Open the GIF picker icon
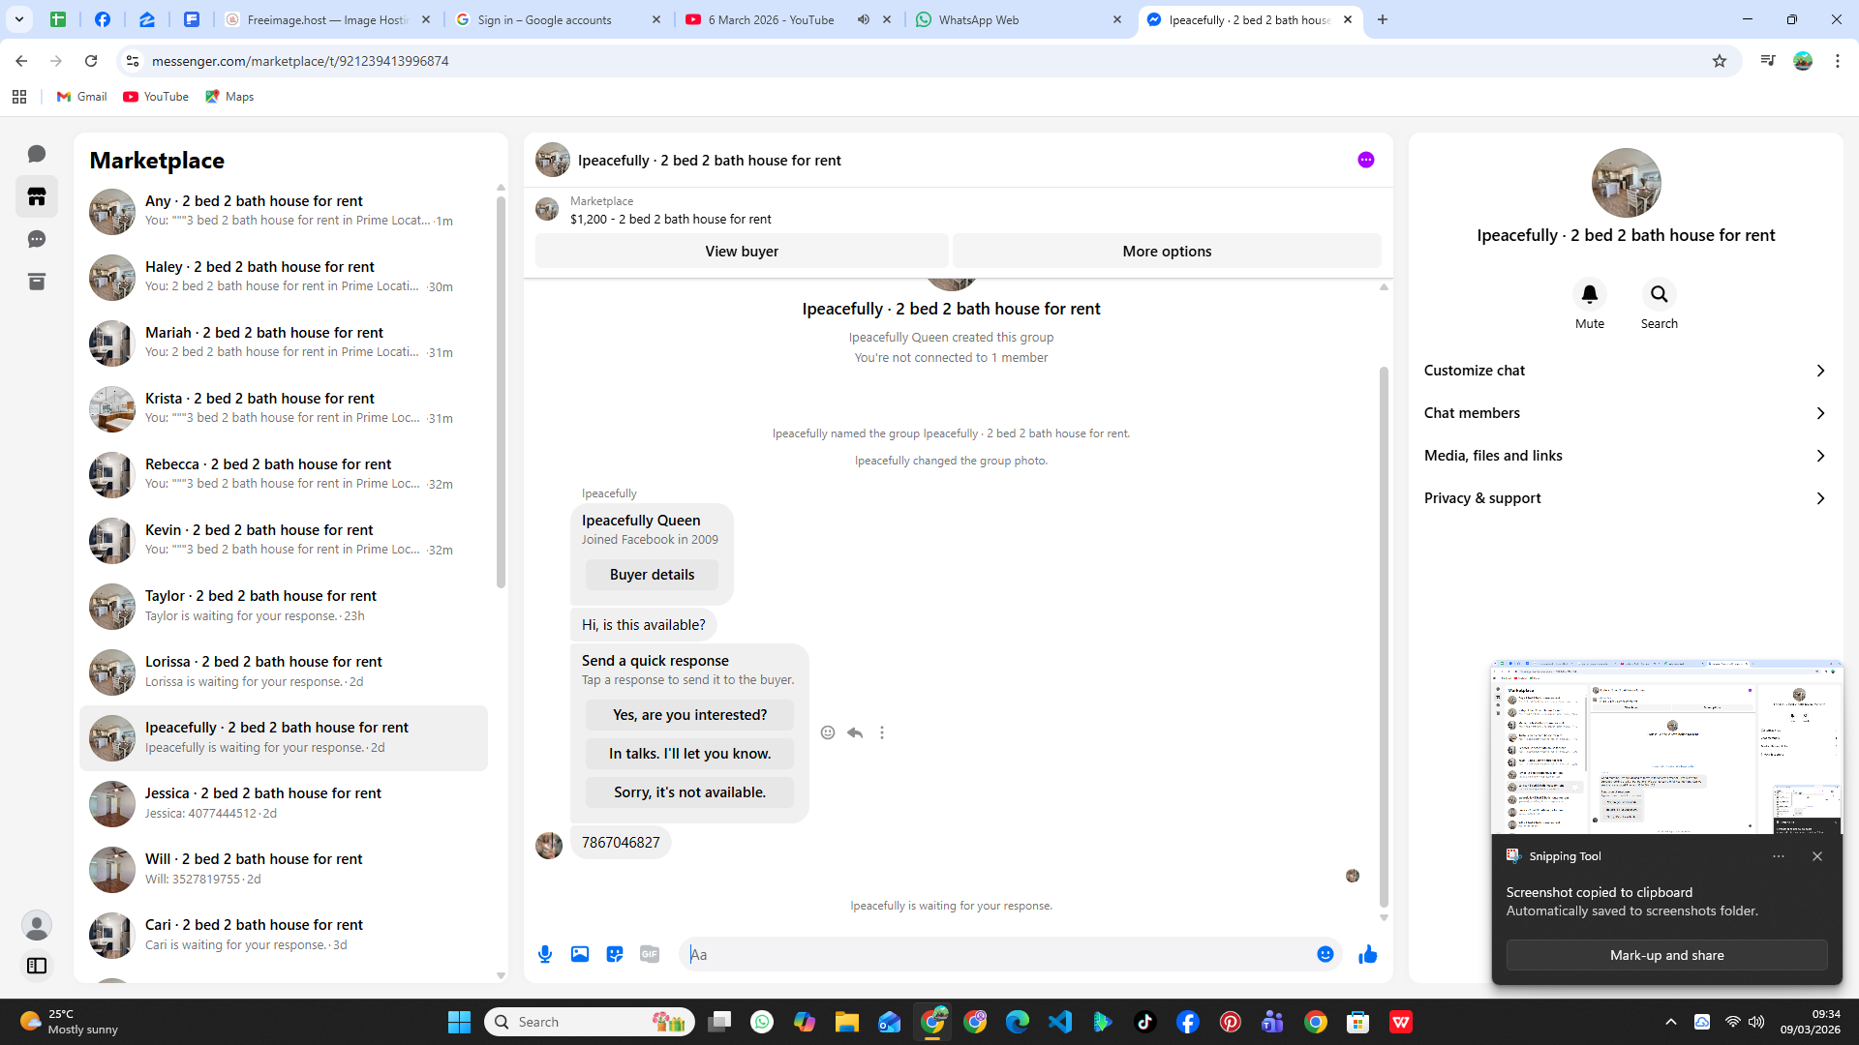This screenshot has width=1859, height=1045. click(x=650, y=954)
